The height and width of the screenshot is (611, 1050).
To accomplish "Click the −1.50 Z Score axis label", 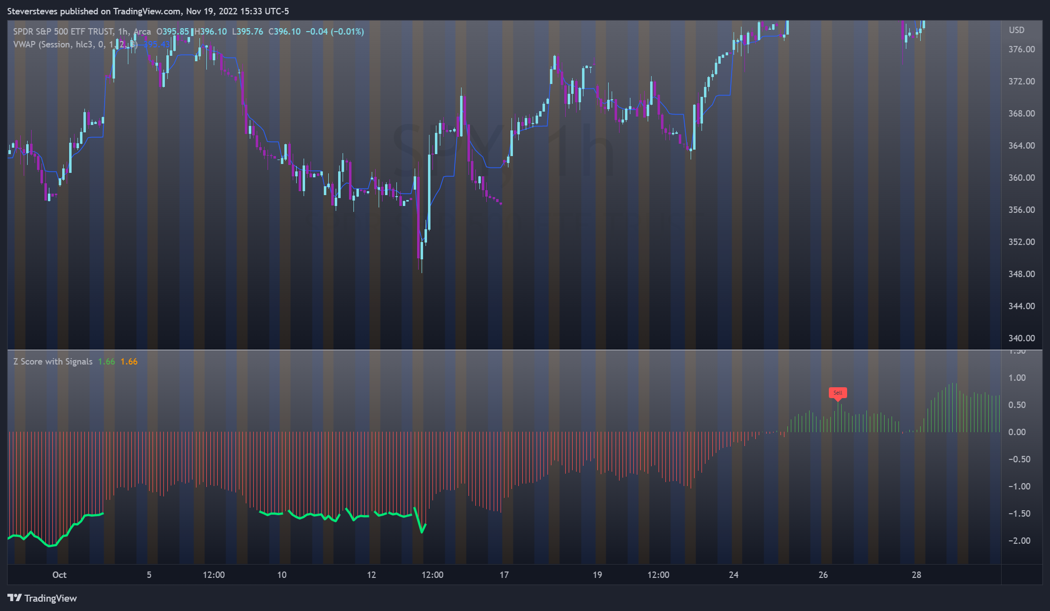I will click(x=1019, y=514).
